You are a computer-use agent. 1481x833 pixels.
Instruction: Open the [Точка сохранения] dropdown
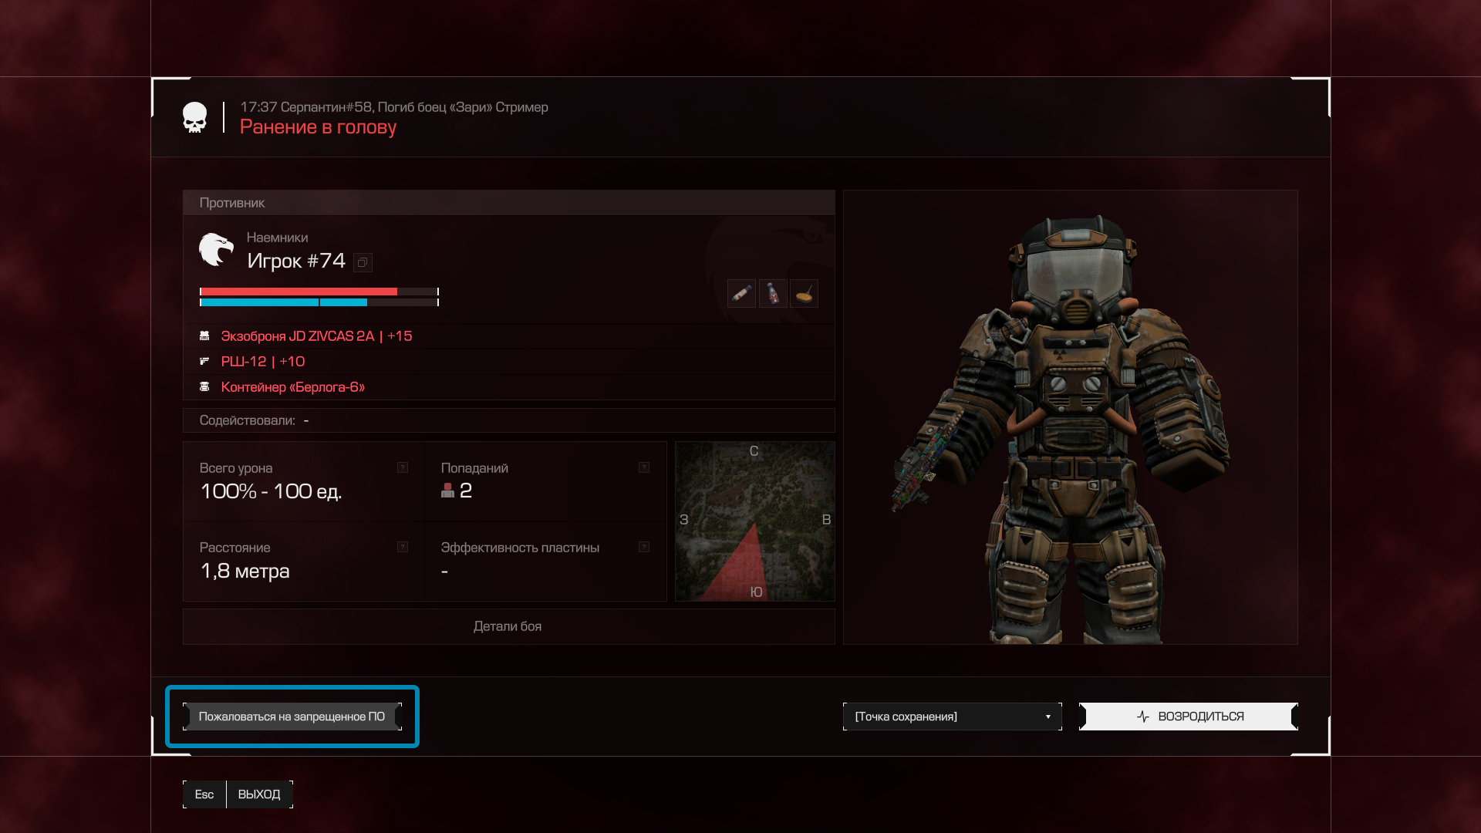[953, 717]
